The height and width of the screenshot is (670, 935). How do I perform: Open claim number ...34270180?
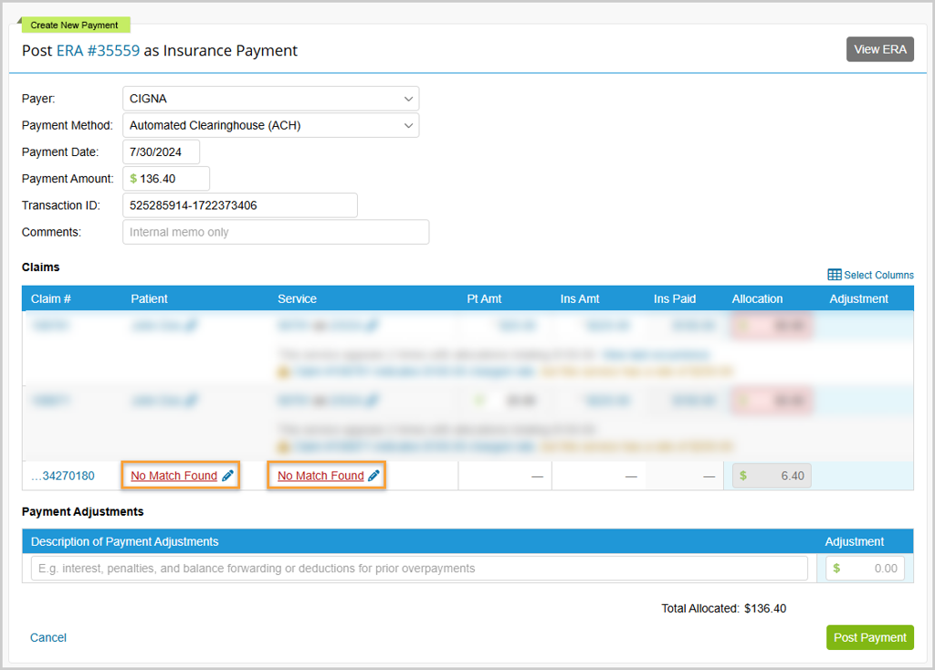pyautogui.click(x=63, y=476)
